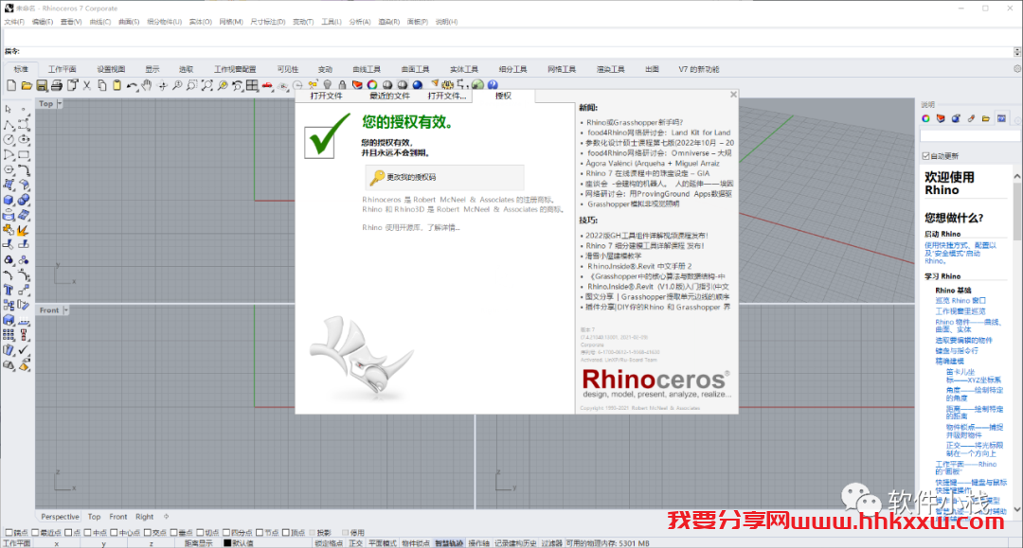Click the Undo arrow icon
The image size is (1023, 548).
point(132,85)
